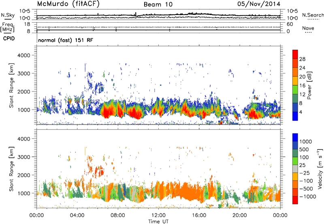This screenshot has width=324, height=224.
Task: Click the 'Freq. [MHz]' label
Action: [7, 27]
